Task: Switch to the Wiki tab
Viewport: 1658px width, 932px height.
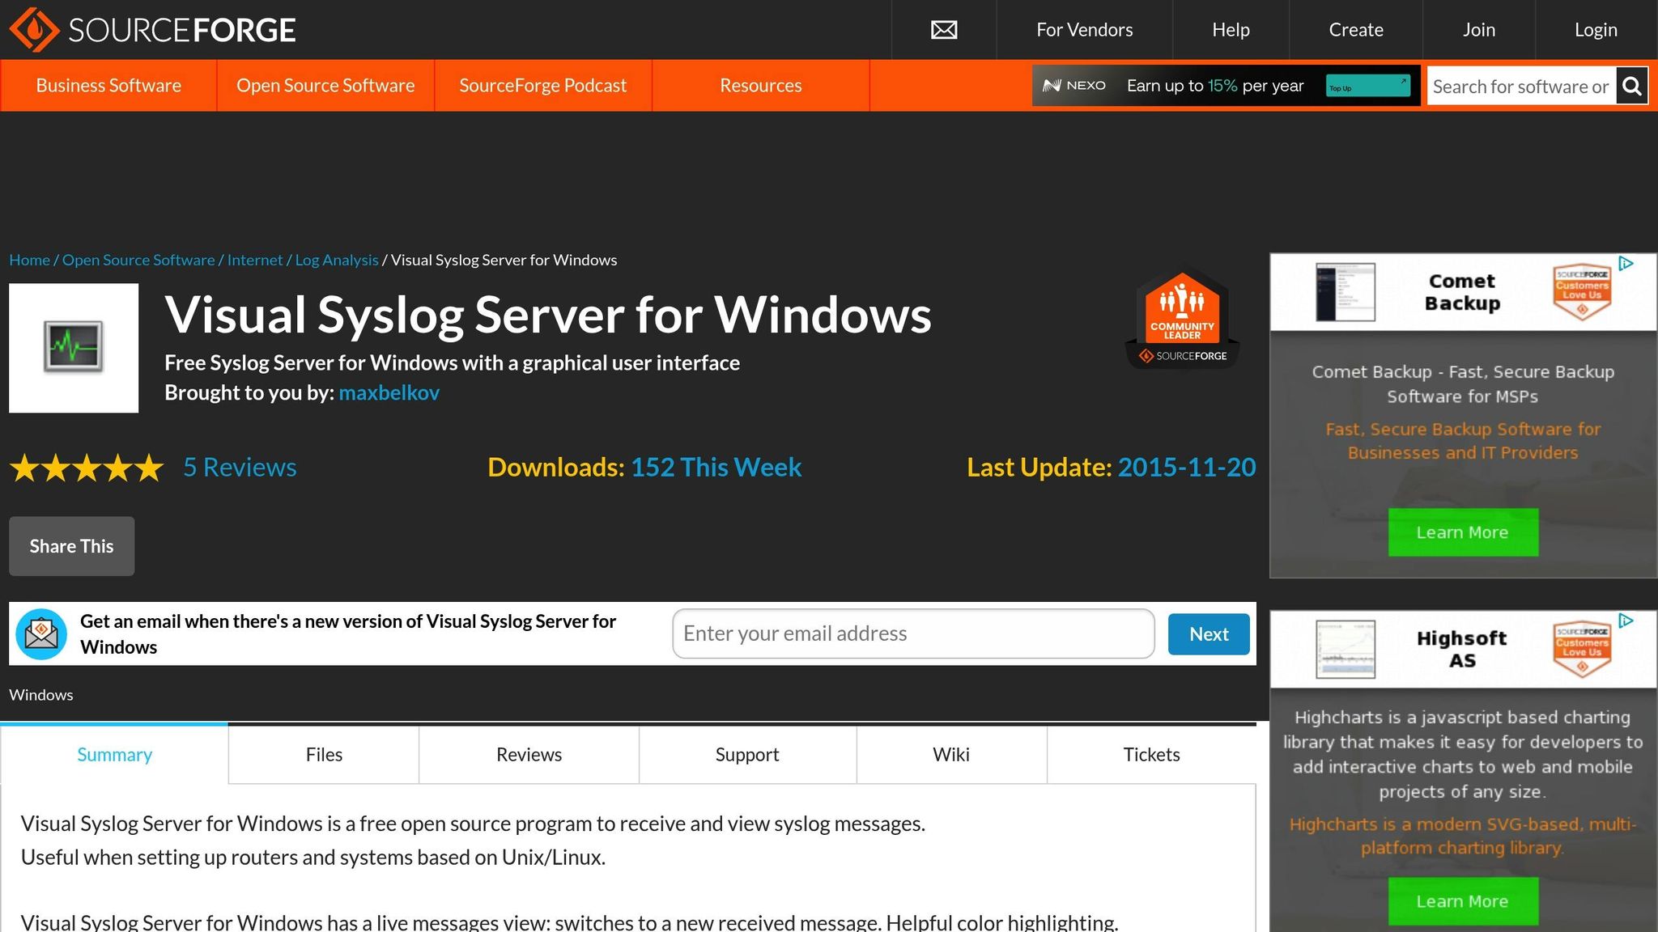Action: (950, 754)
